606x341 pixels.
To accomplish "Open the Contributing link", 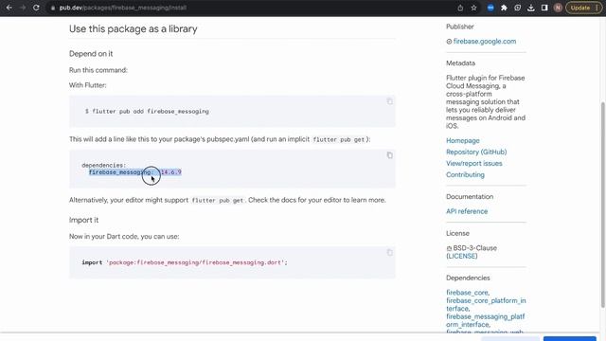I will pos(465,174).
